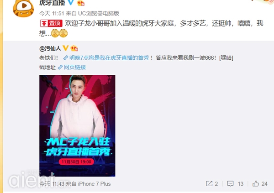
Task: Click the membership crown badge next to 虎牙直播
Action: click(81, 3)
